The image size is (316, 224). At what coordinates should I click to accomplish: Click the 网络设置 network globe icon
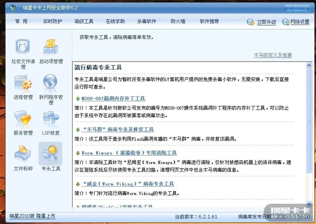click(x=286, y=22)
